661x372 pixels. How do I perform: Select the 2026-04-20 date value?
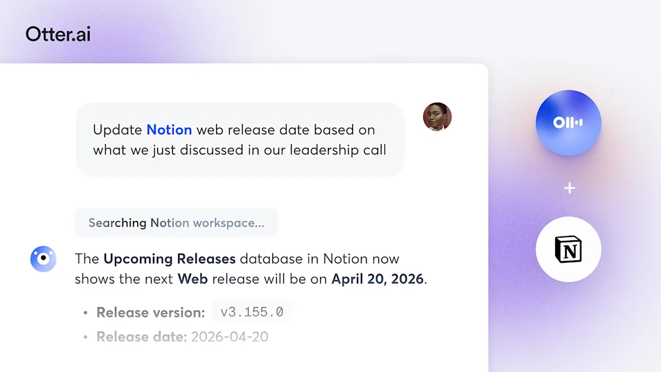pyautogui.click(x=230, y=337)
